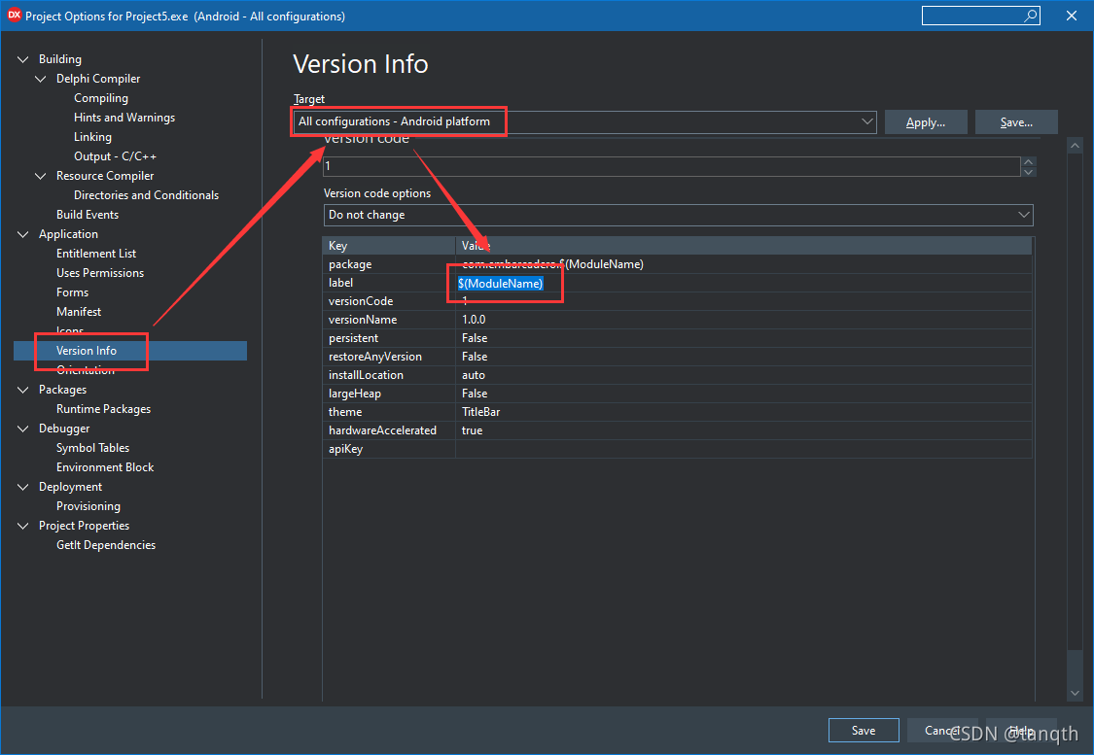Select Uses Permissions tree item
Viewport: 1094px width, 755px height.
click(100, 273)
